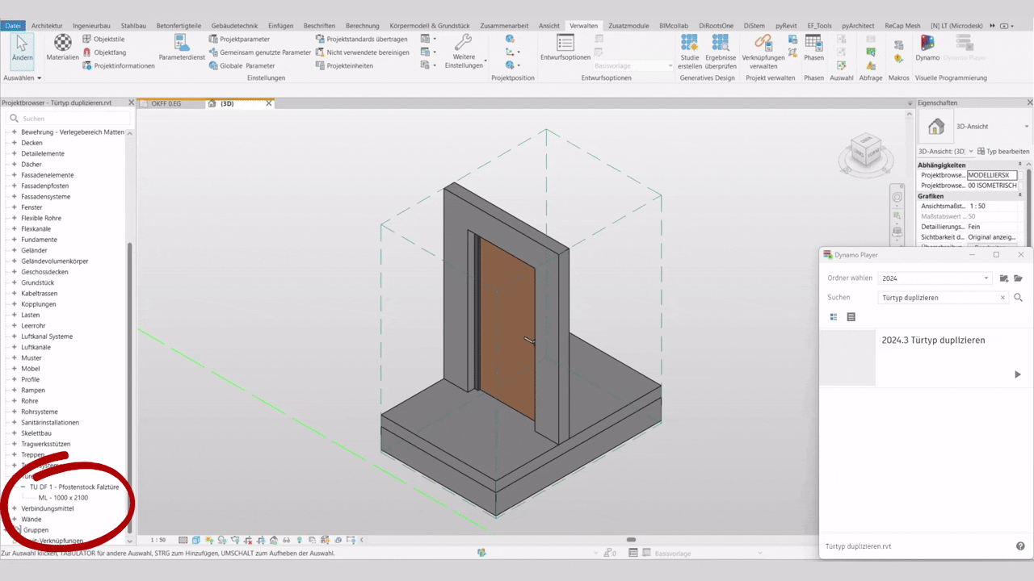Click the shadows toggle in the view bar

tap(221, 540)
